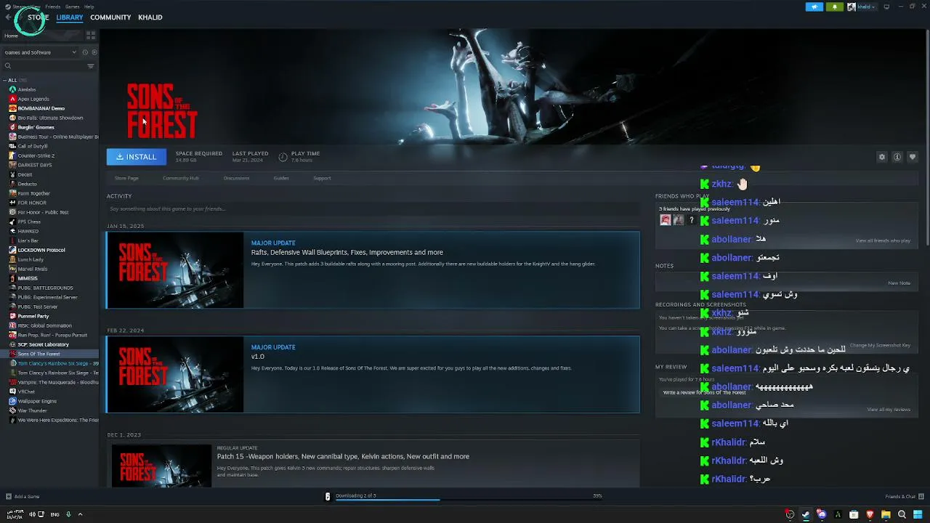Click Add a Game

(x=23, y=497)
